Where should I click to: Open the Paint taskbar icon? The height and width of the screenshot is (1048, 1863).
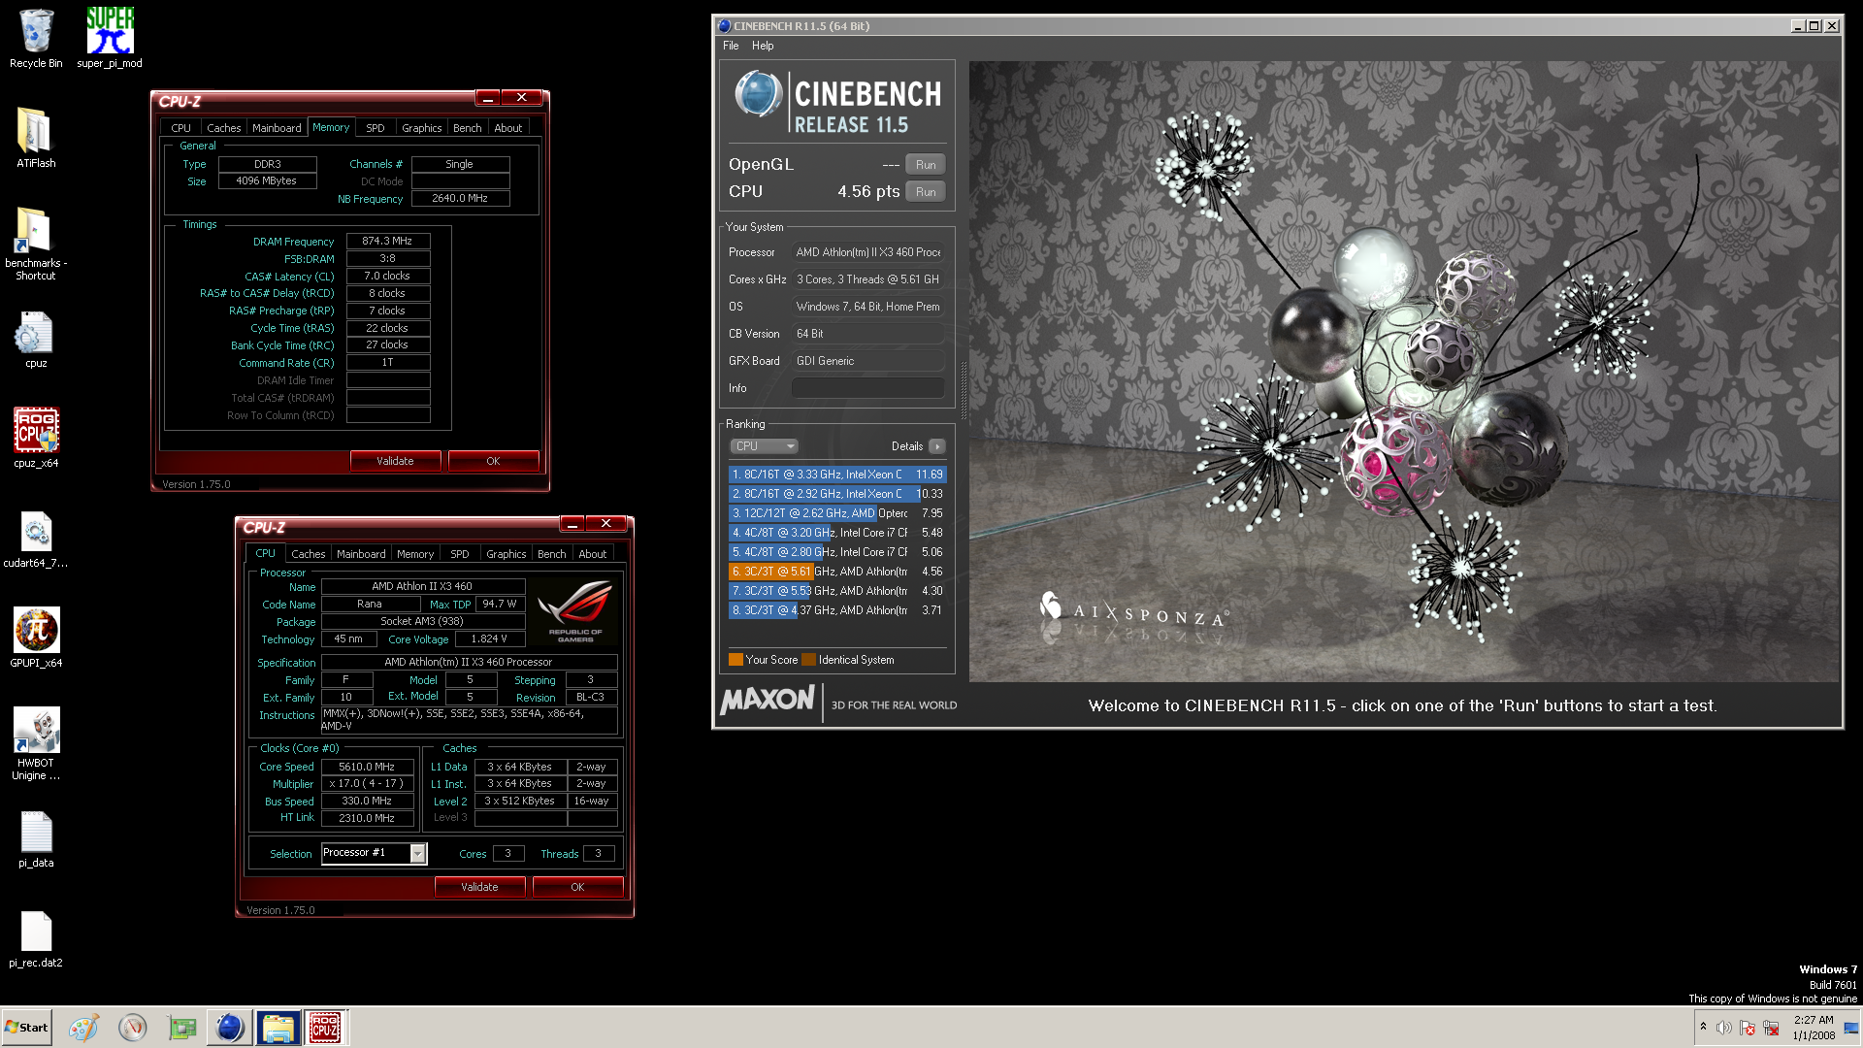point(83,1028)
